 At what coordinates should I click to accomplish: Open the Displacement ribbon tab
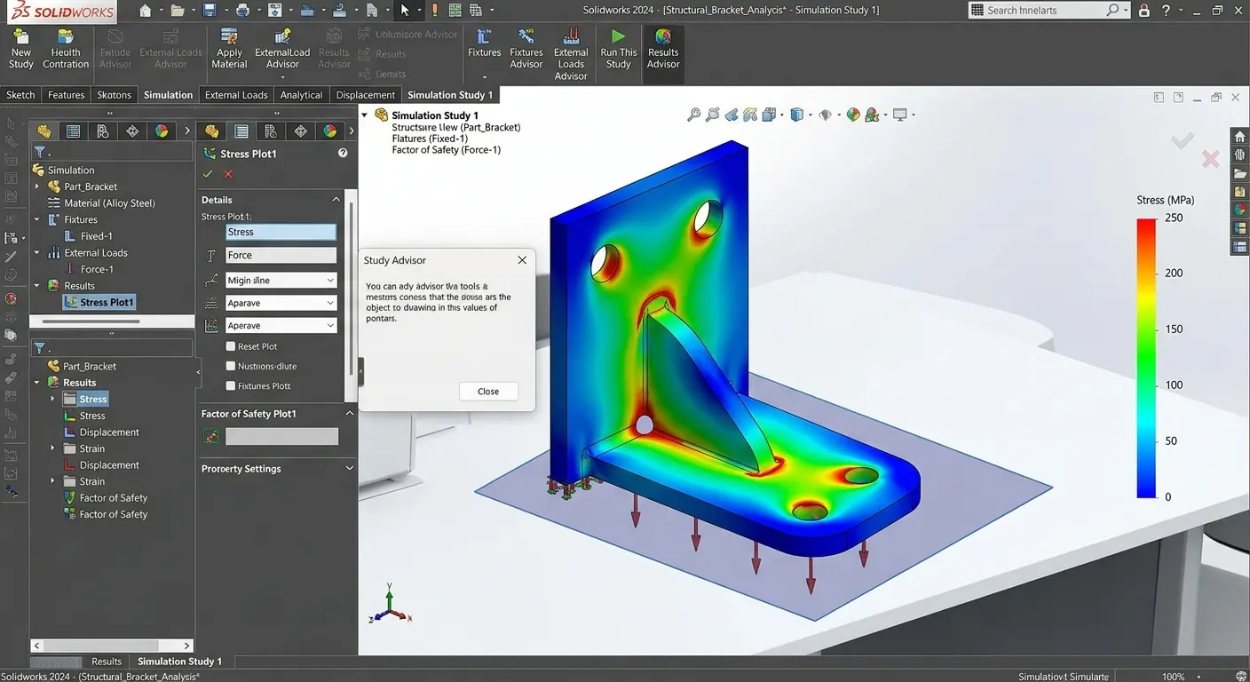pos(365,95)
